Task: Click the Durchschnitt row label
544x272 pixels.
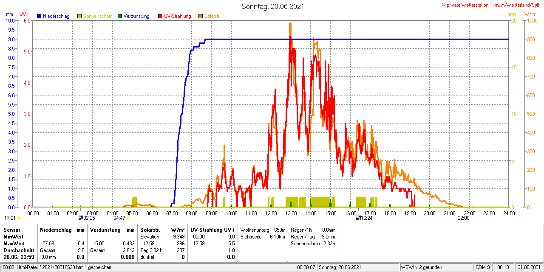Action: 18,250
